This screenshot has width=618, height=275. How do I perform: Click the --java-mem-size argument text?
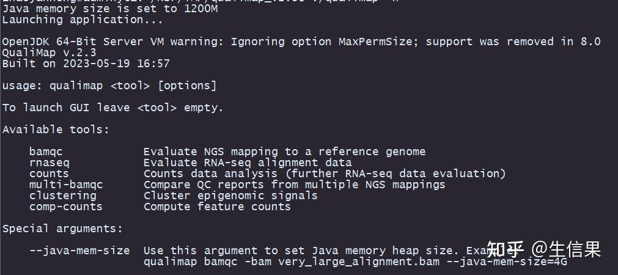(x=79, y=251)
